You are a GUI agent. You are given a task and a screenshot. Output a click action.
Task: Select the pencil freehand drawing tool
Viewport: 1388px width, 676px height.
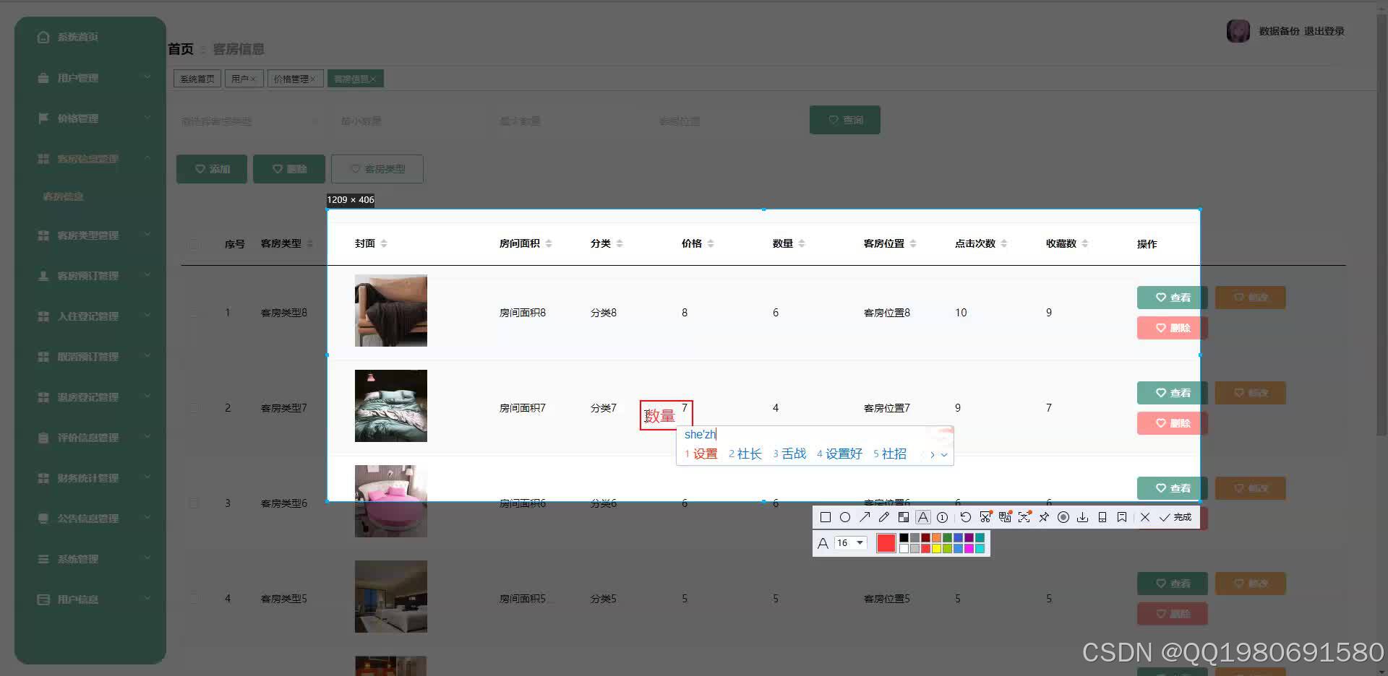tap(883, 517)
